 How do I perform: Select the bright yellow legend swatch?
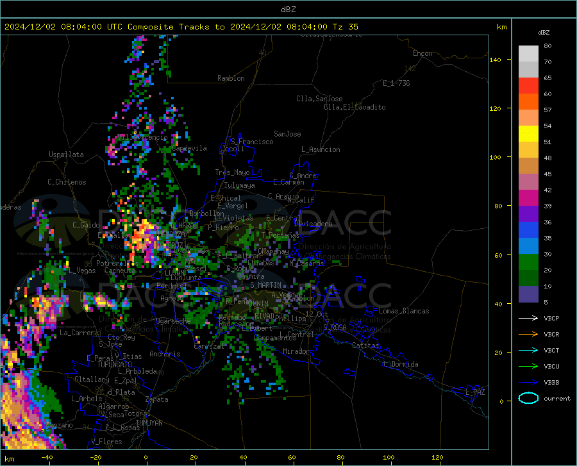point(528,134)
